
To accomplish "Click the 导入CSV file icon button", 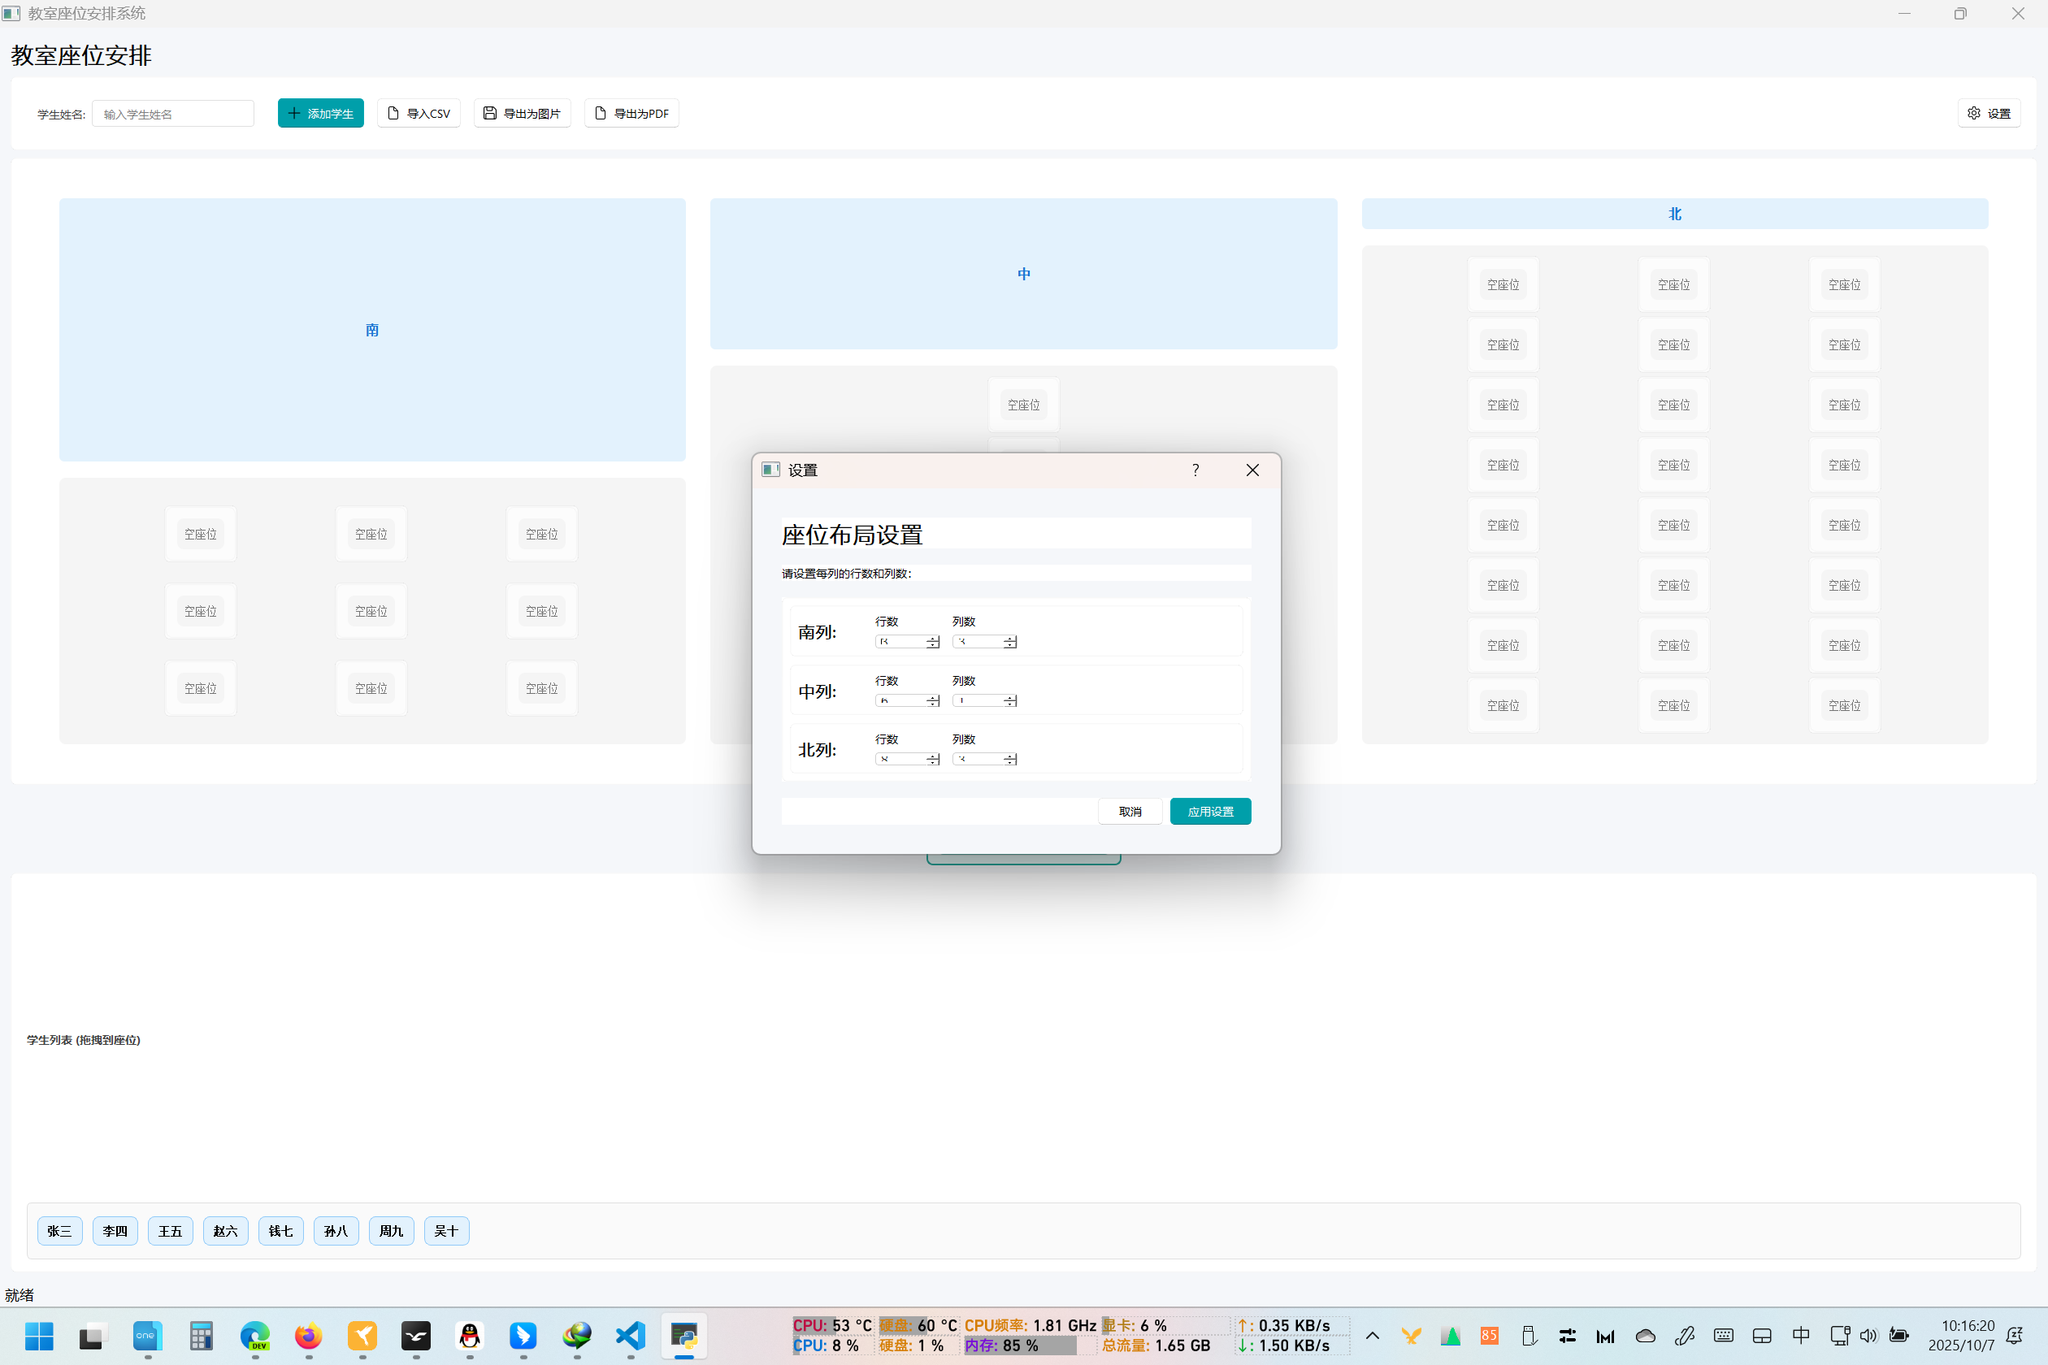I will [x=418, y=113].
